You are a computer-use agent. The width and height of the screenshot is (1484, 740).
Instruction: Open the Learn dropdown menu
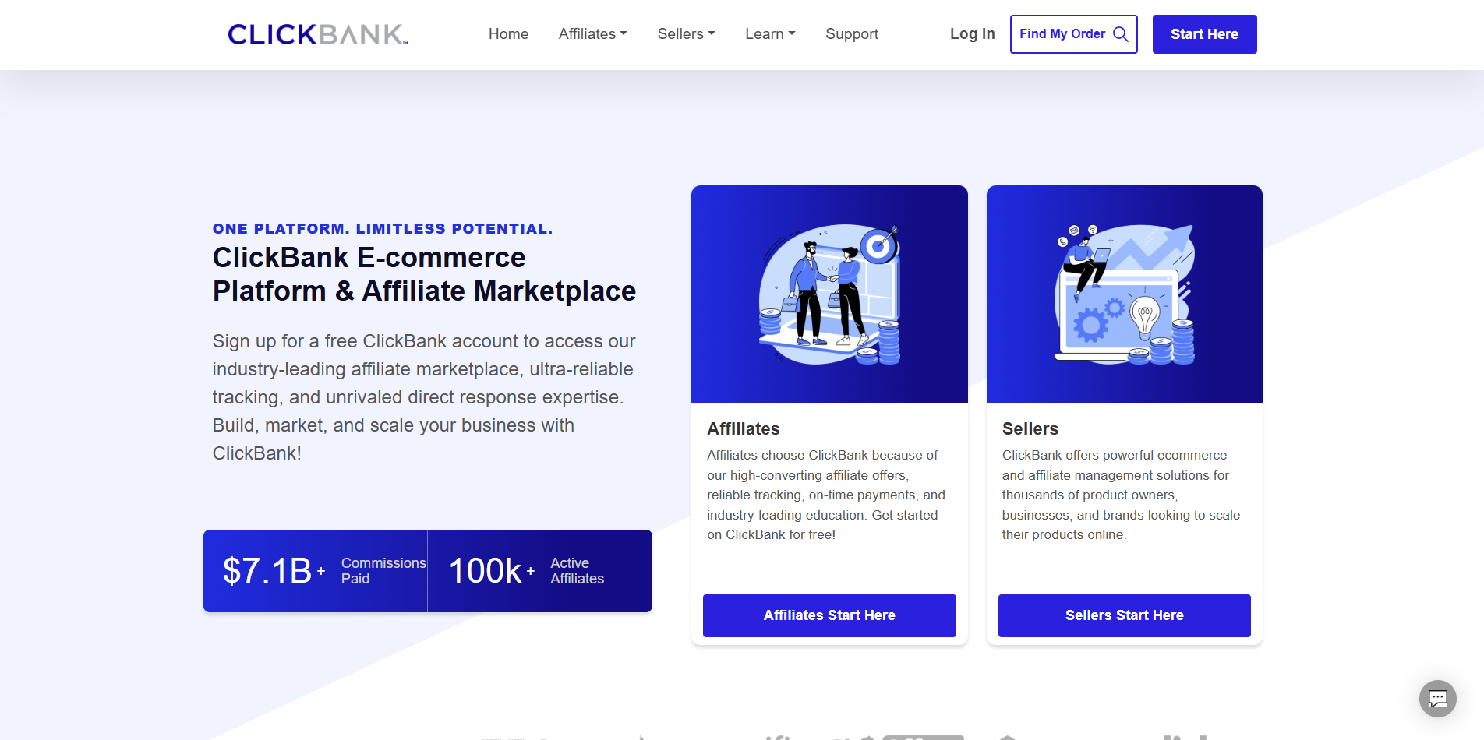point(770,34)
